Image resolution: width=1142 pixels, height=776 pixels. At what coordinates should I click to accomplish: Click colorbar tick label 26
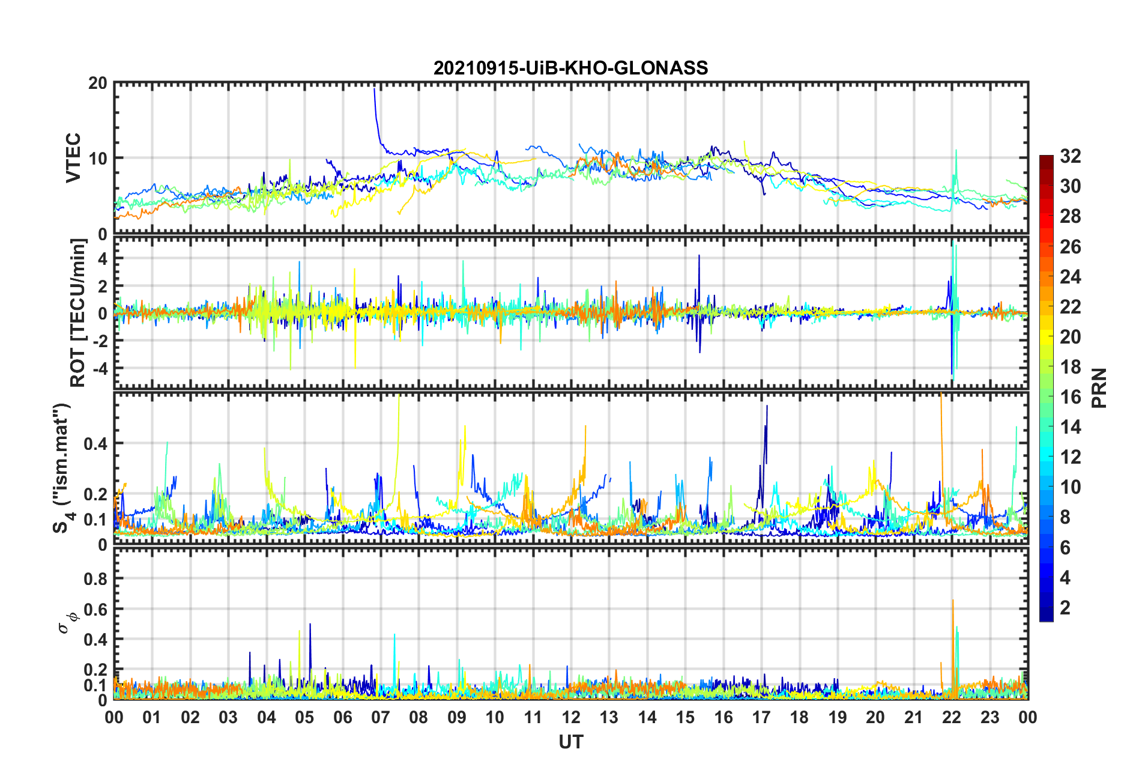coord(1071,247)
